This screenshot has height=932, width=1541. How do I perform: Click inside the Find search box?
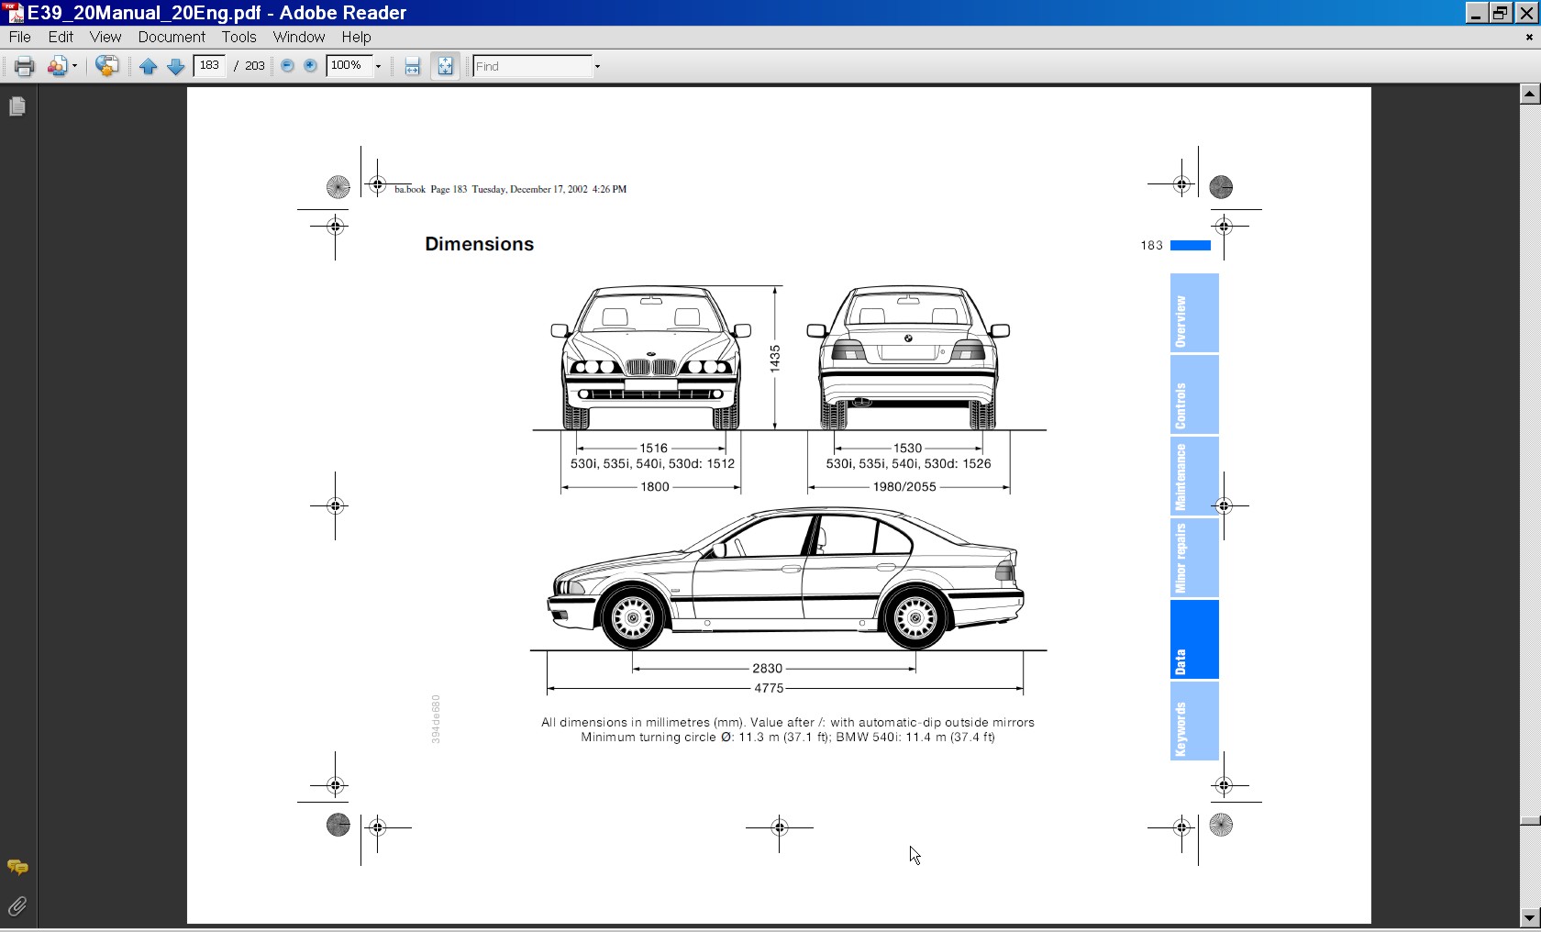(532, 66)
